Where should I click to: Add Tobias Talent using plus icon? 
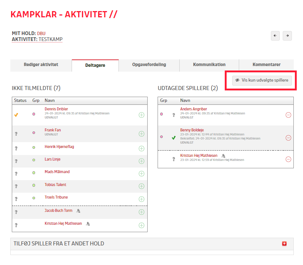click(141, 186)
